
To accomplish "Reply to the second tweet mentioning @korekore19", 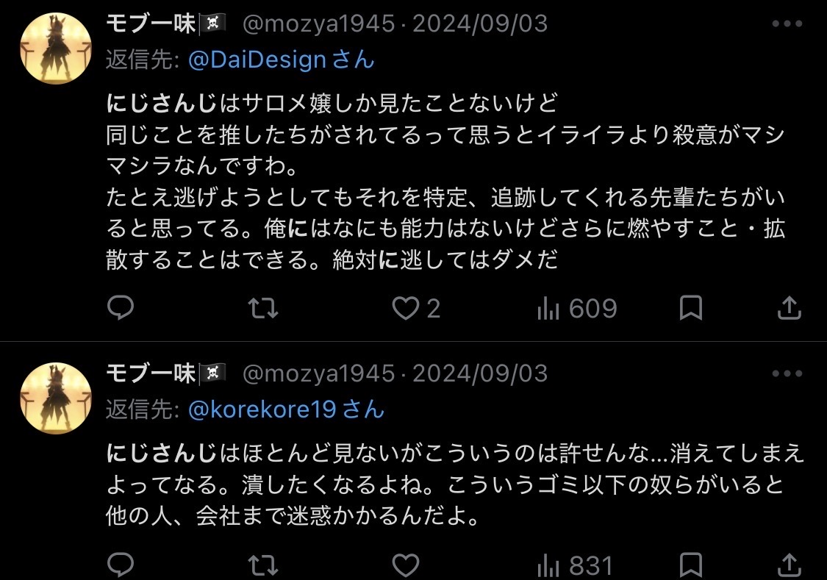I will (121, 565).
